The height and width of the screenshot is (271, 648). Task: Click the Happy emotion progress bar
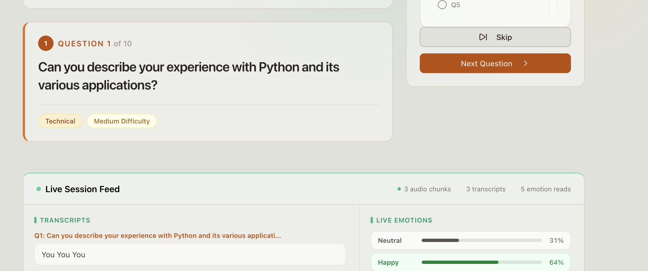(481, 262)
